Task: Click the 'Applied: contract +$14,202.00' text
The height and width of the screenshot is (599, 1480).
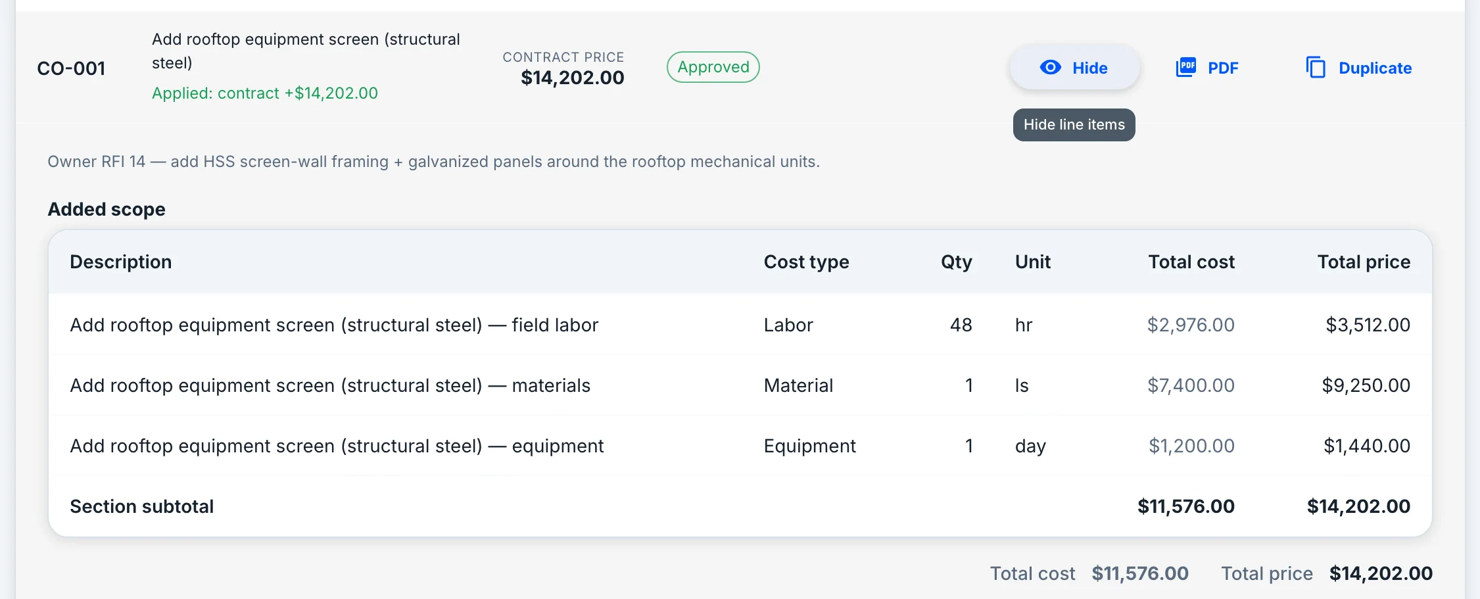Action: 265,93
